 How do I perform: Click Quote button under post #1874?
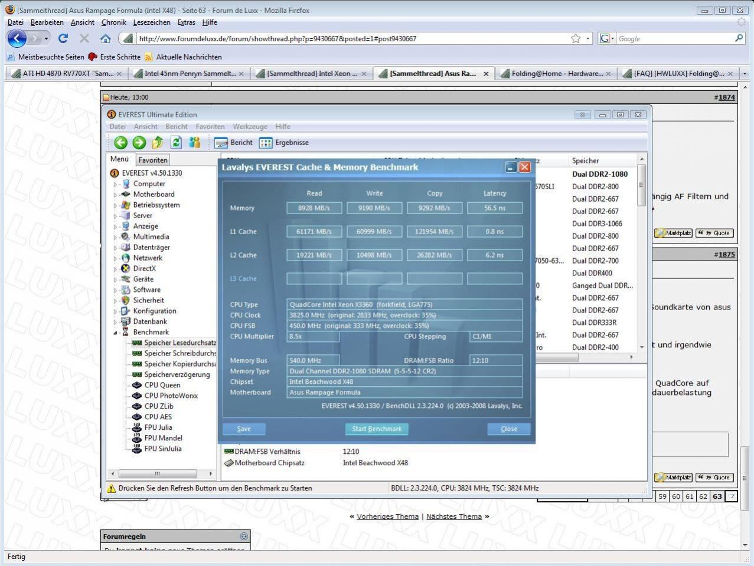point(714,233)
